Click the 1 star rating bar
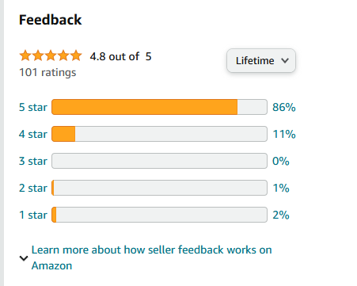 tap(159, 215)
